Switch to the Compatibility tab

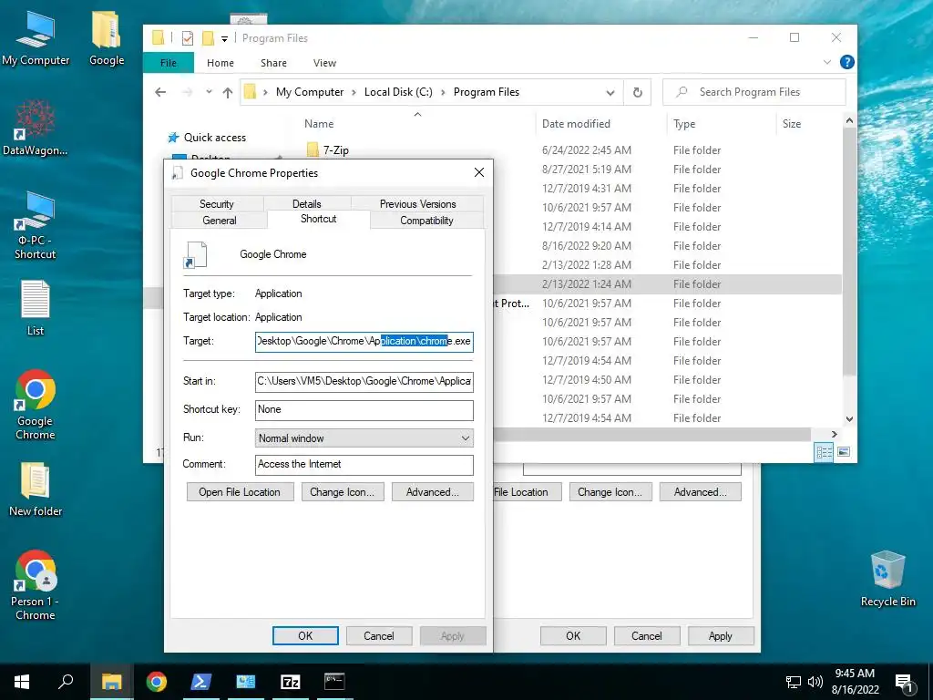pyautogui.click(x=426, y=221)
